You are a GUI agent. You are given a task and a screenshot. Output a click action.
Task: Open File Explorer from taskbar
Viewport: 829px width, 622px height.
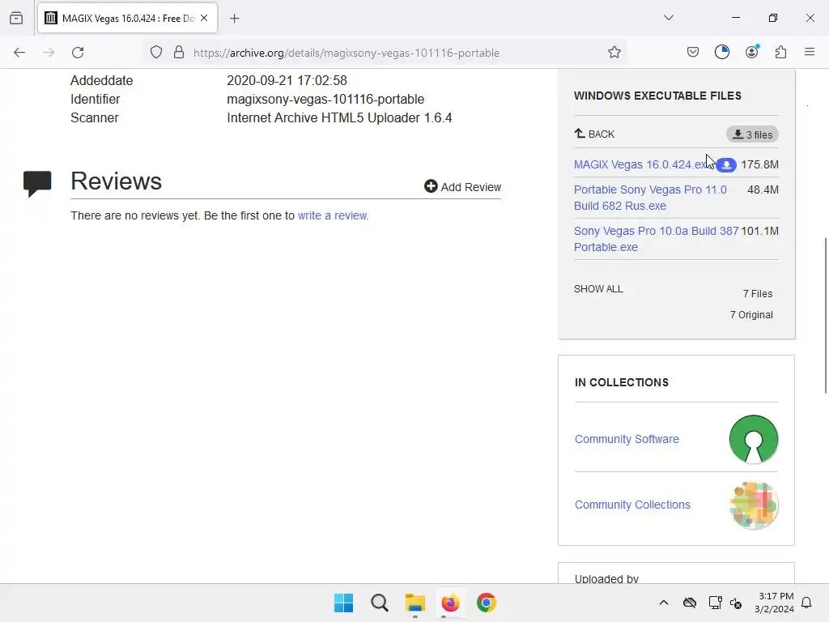click(x=415, y=603)
